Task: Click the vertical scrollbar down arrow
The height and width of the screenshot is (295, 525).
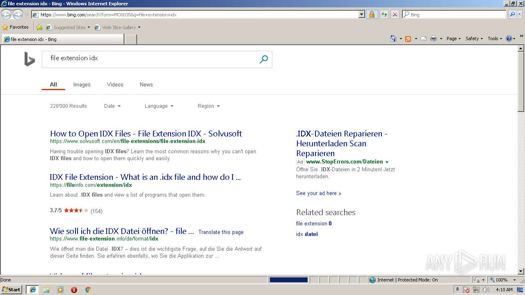Action: click(521, 271)
